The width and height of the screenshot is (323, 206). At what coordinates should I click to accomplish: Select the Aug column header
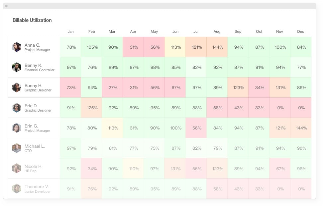[x=217, y=31]
